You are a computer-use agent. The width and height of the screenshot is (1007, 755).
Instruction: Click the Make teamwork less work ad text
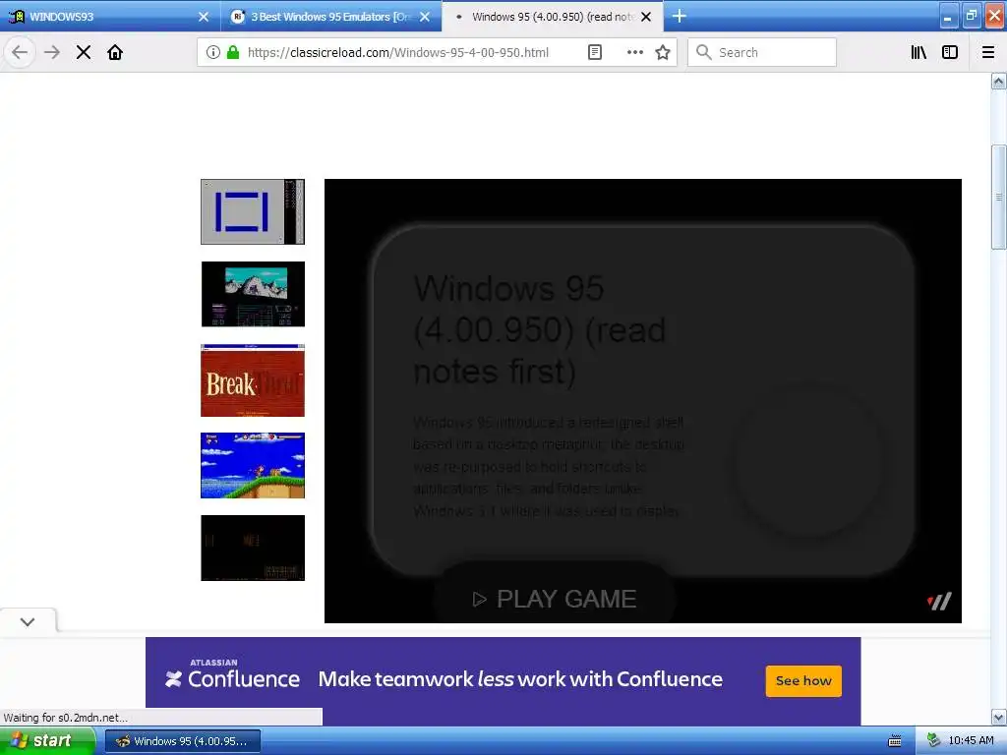click(520, 679)
